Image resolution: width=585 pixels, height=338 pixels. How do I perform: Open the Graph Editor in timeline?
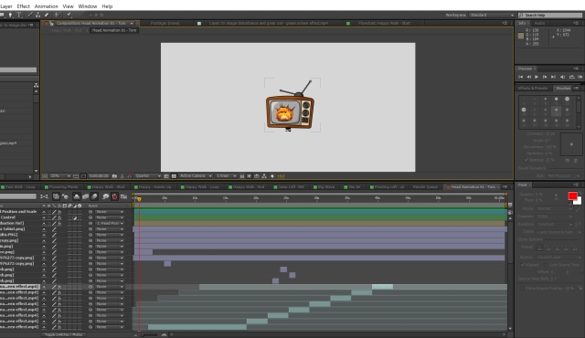coord(123,196)
